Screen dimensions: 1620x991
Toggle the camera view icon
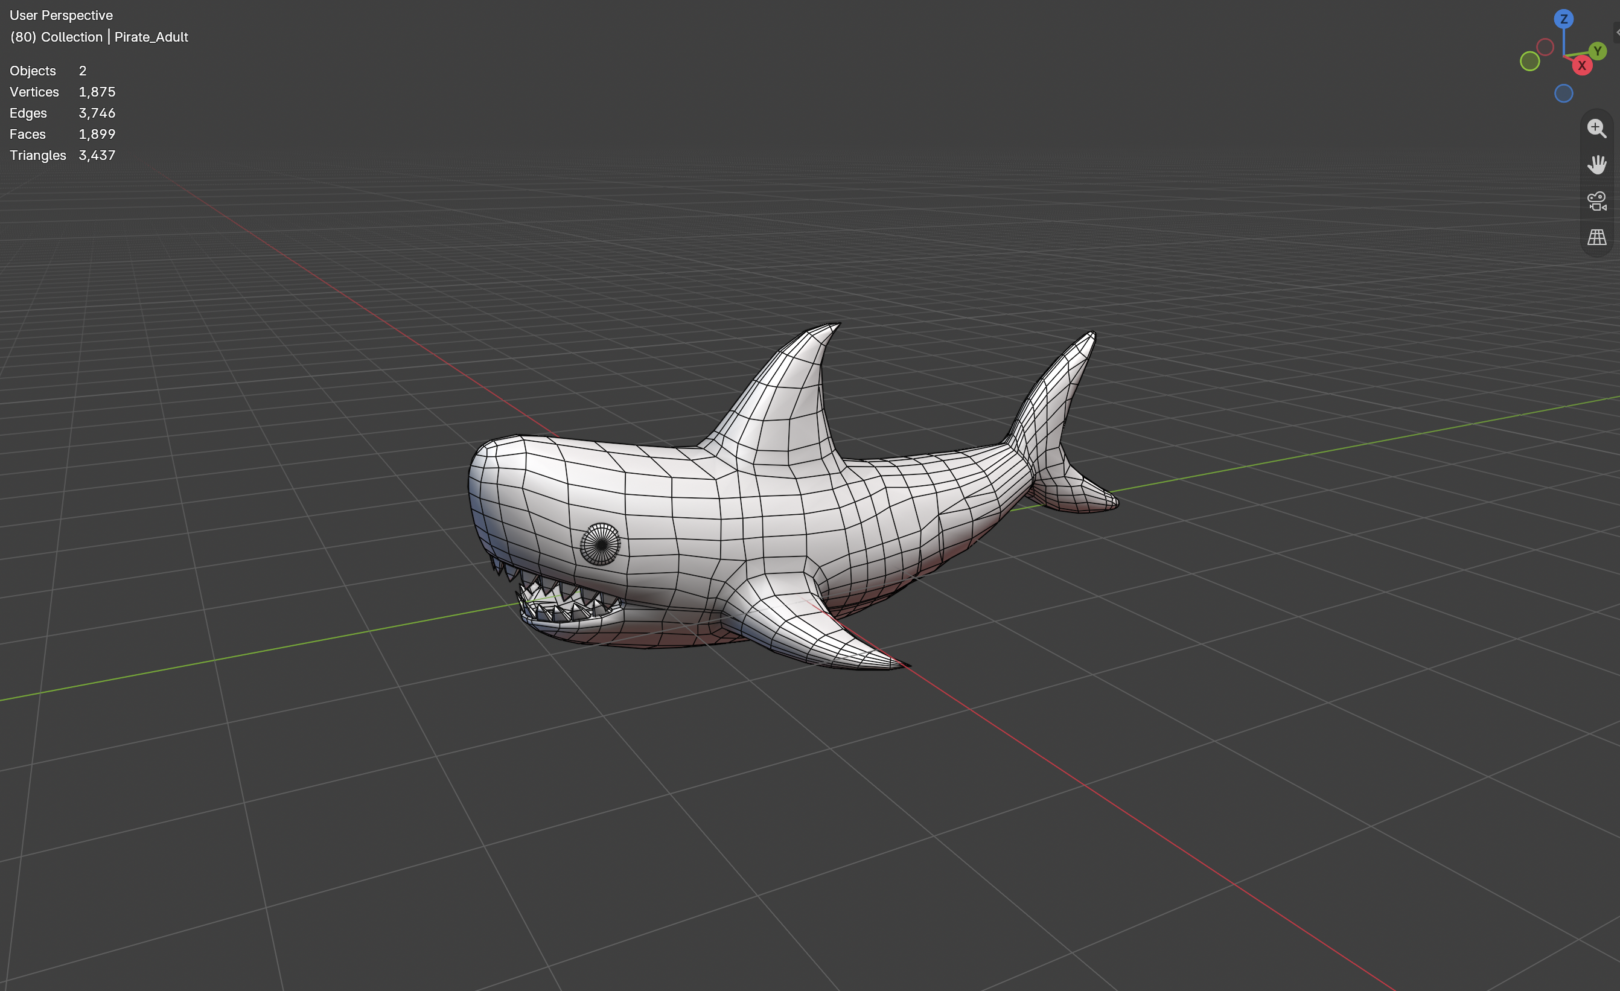(x=1597, y=200)
